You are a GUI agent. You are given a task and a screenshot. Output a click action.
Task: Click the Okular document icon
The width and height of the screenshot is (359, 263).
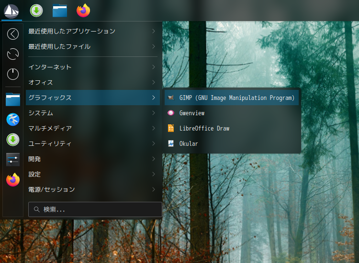[x=171, y=143]
